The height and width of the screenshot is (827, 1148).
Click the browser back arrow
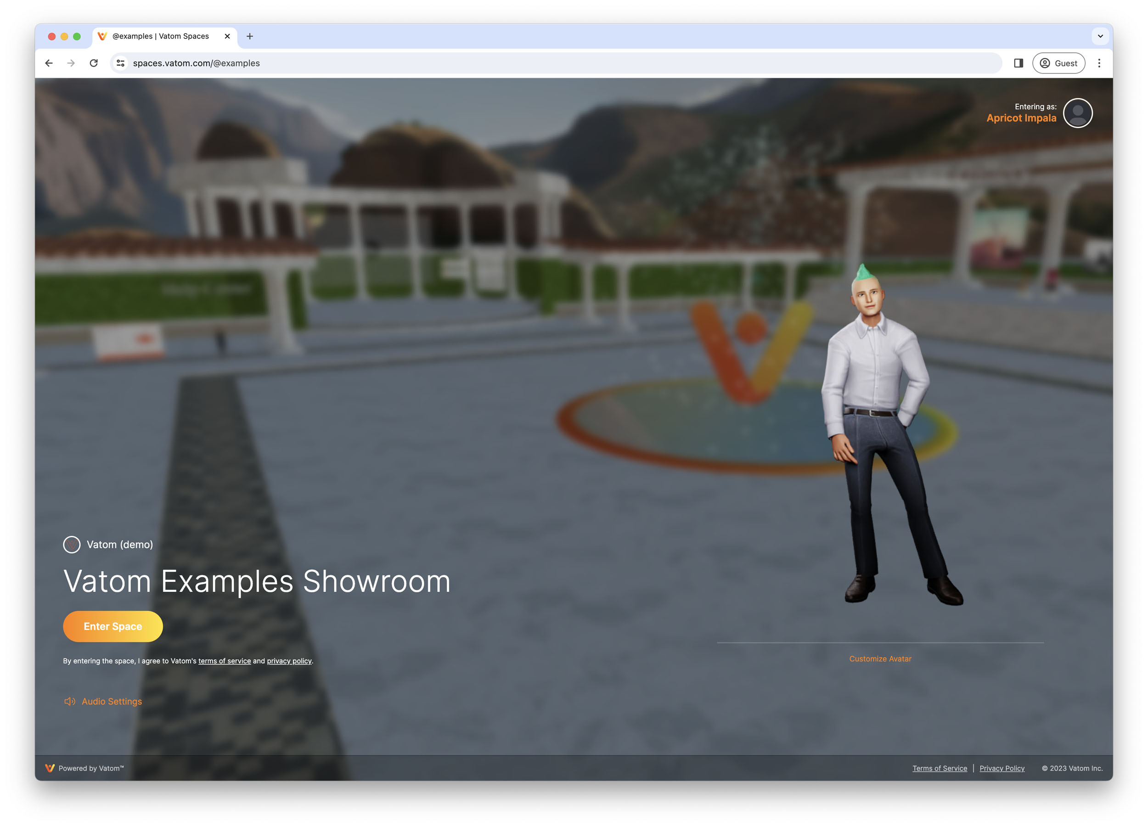pos(49,63)
